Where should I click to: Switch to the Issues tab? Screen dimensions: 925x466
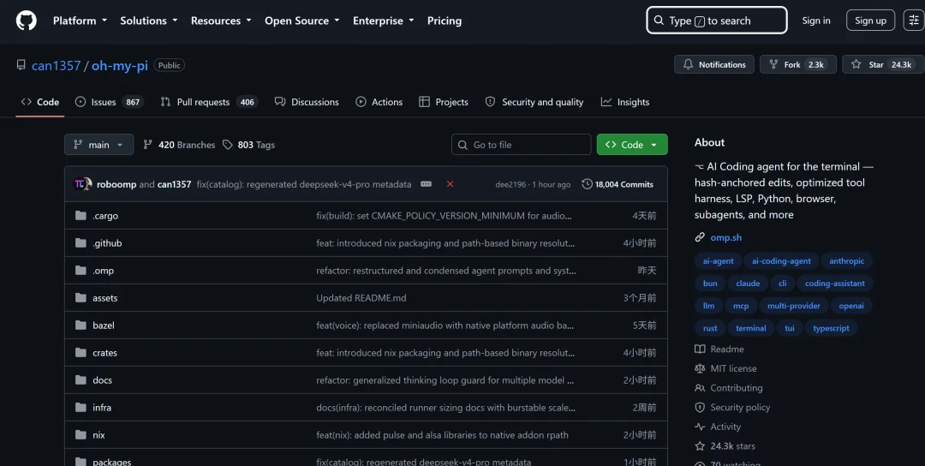point(109,102)
